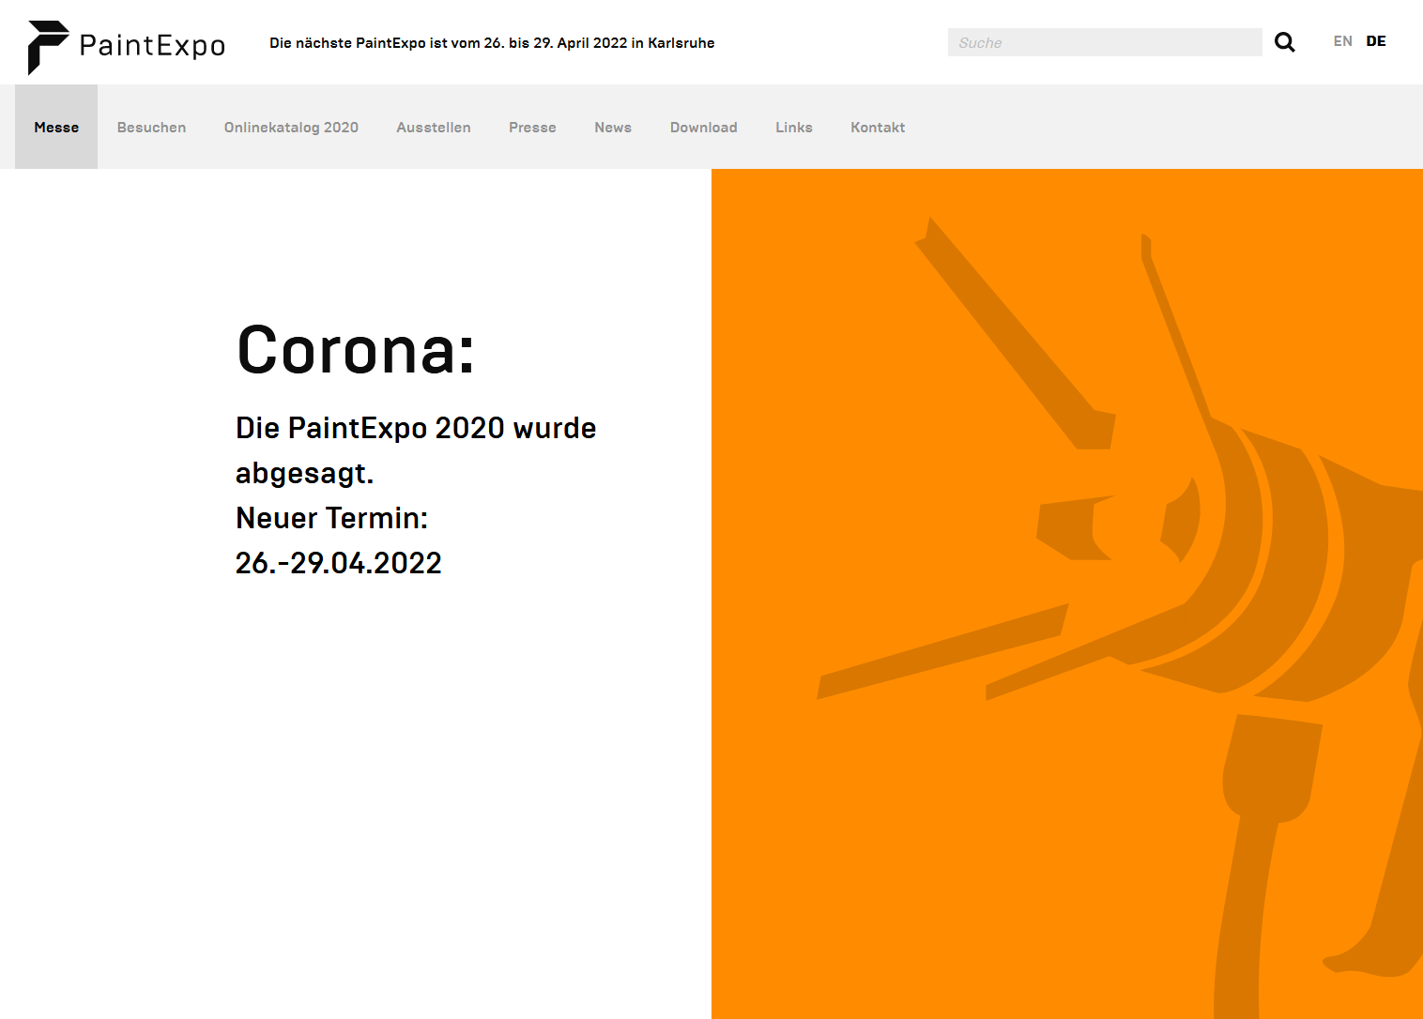1423x1019 pixels.
Task: Open the Kontakt menu item
Action: click(x=878, y=127)
